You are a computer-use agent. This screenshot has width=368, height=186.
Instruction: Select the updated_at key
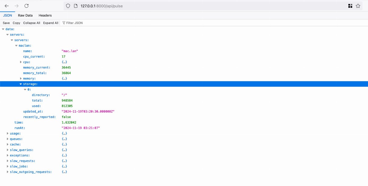[x=33, y=111]
